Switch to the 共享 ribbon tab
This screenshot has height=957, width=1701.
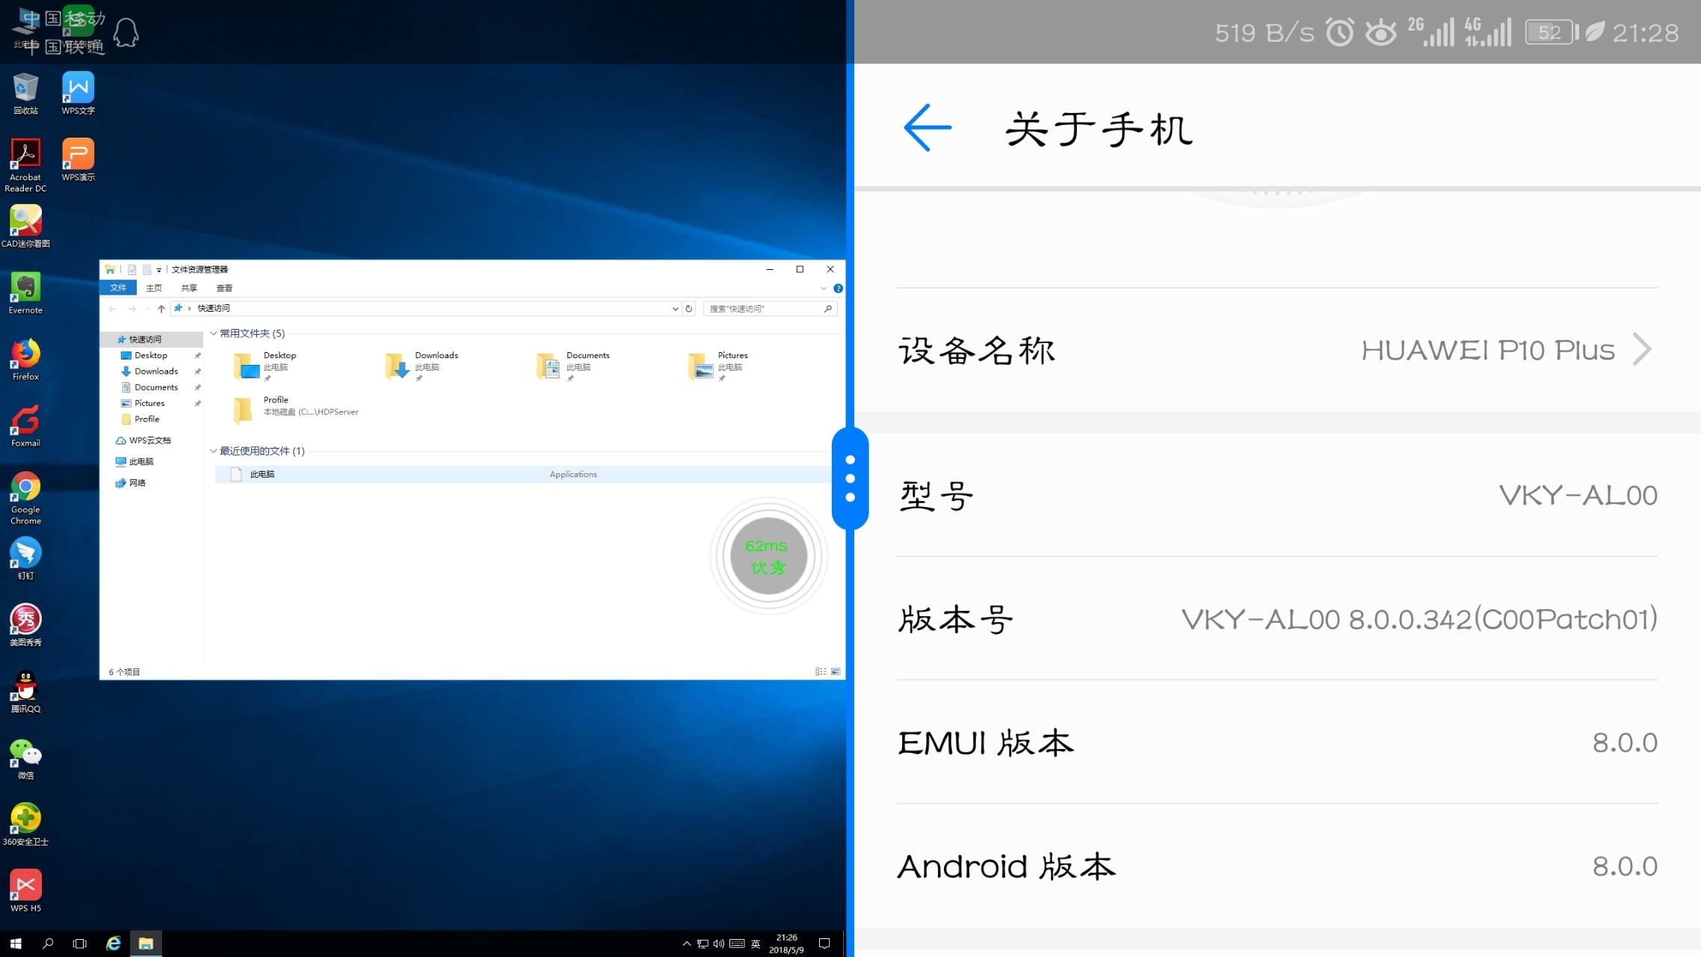pos(189,288)
